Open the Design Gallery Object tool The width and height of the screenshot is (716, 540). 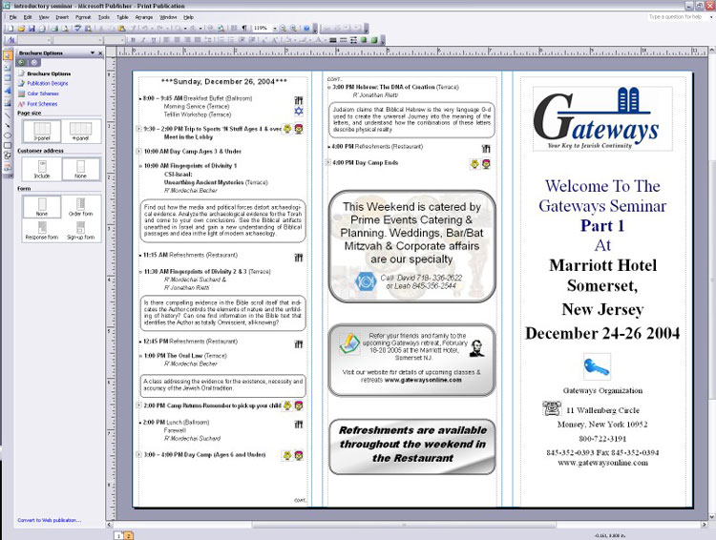8,168
